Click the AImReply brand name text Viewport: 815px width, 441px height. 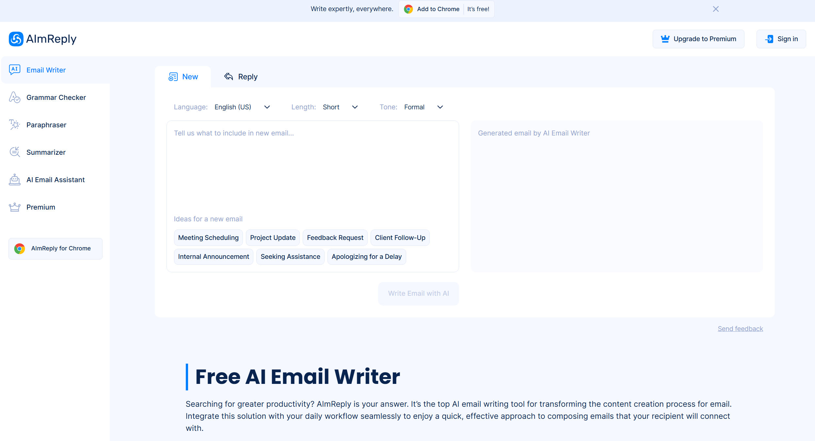(x=51, y=39)
